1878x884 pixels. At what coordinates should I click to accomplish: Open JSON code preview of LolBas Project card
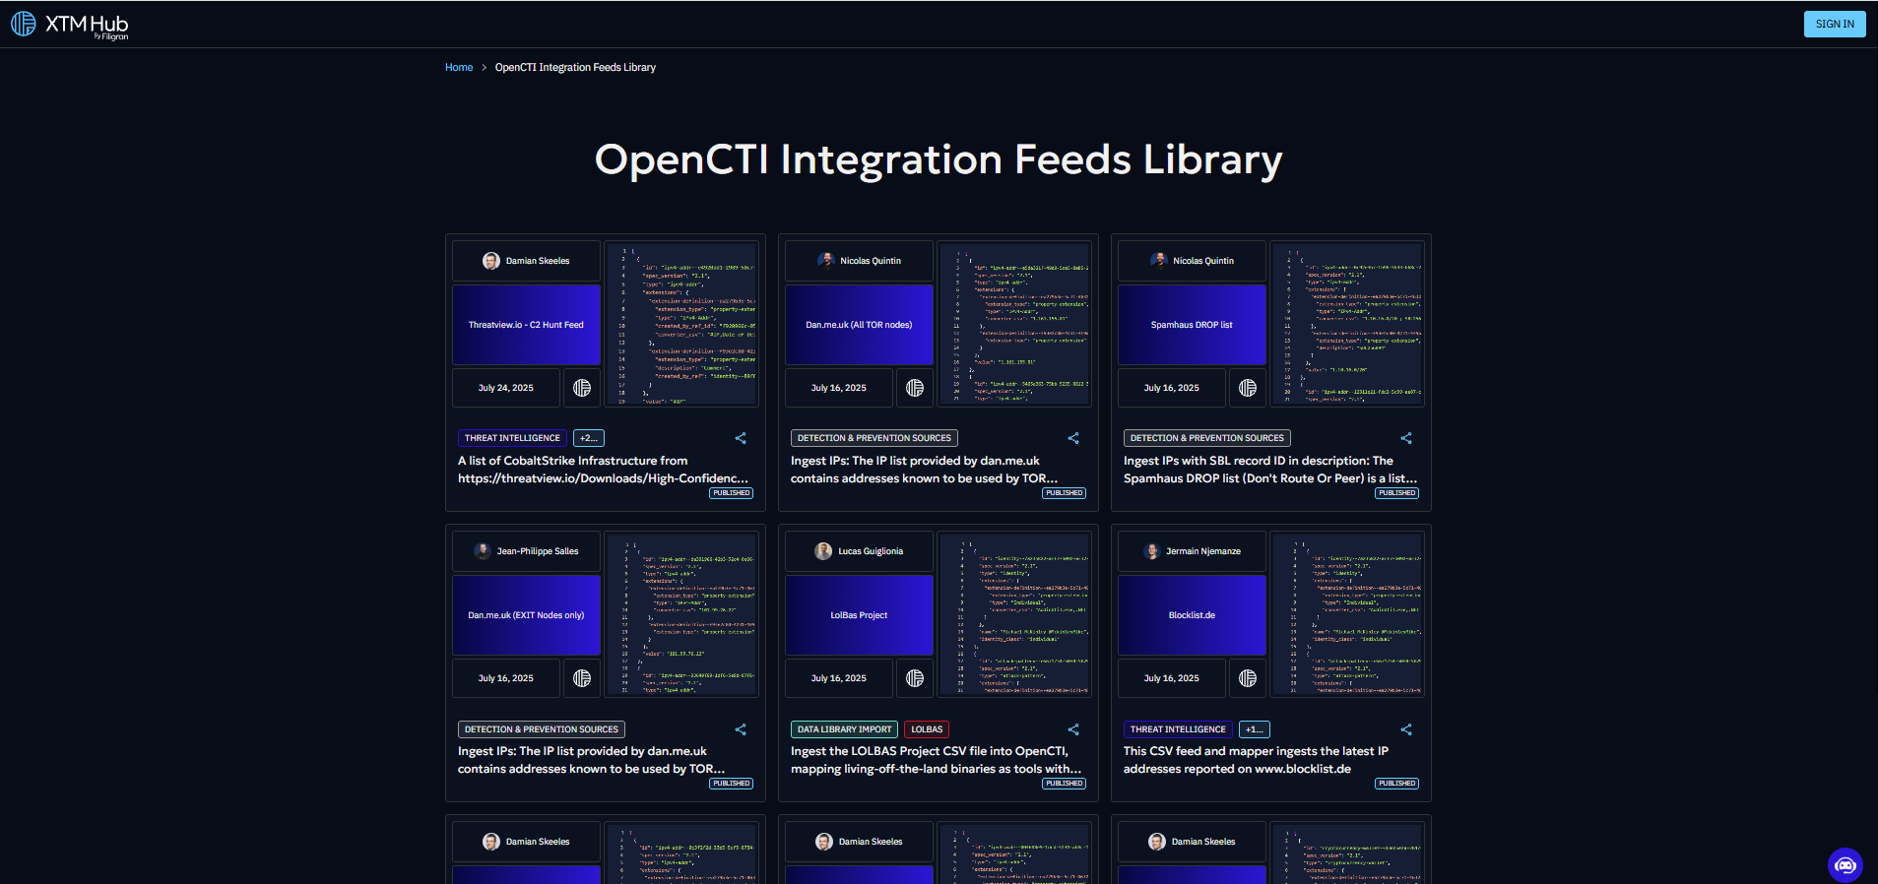tap(1015, 614)
